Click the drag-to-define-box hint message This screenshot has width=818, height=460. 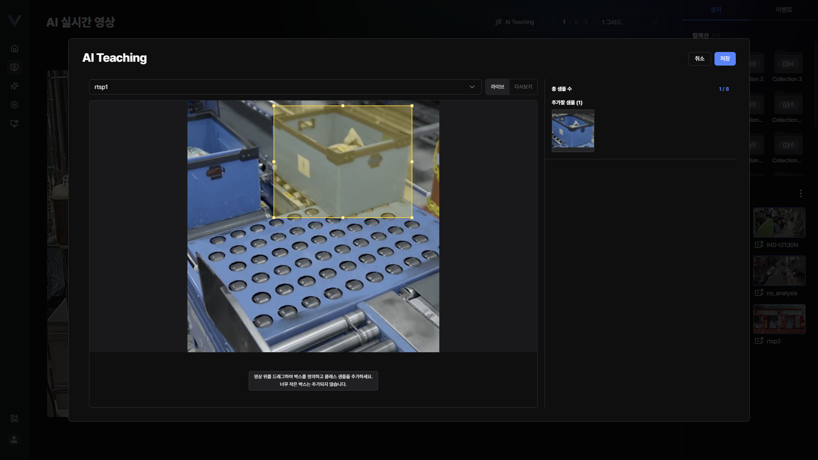coord(313,380)
